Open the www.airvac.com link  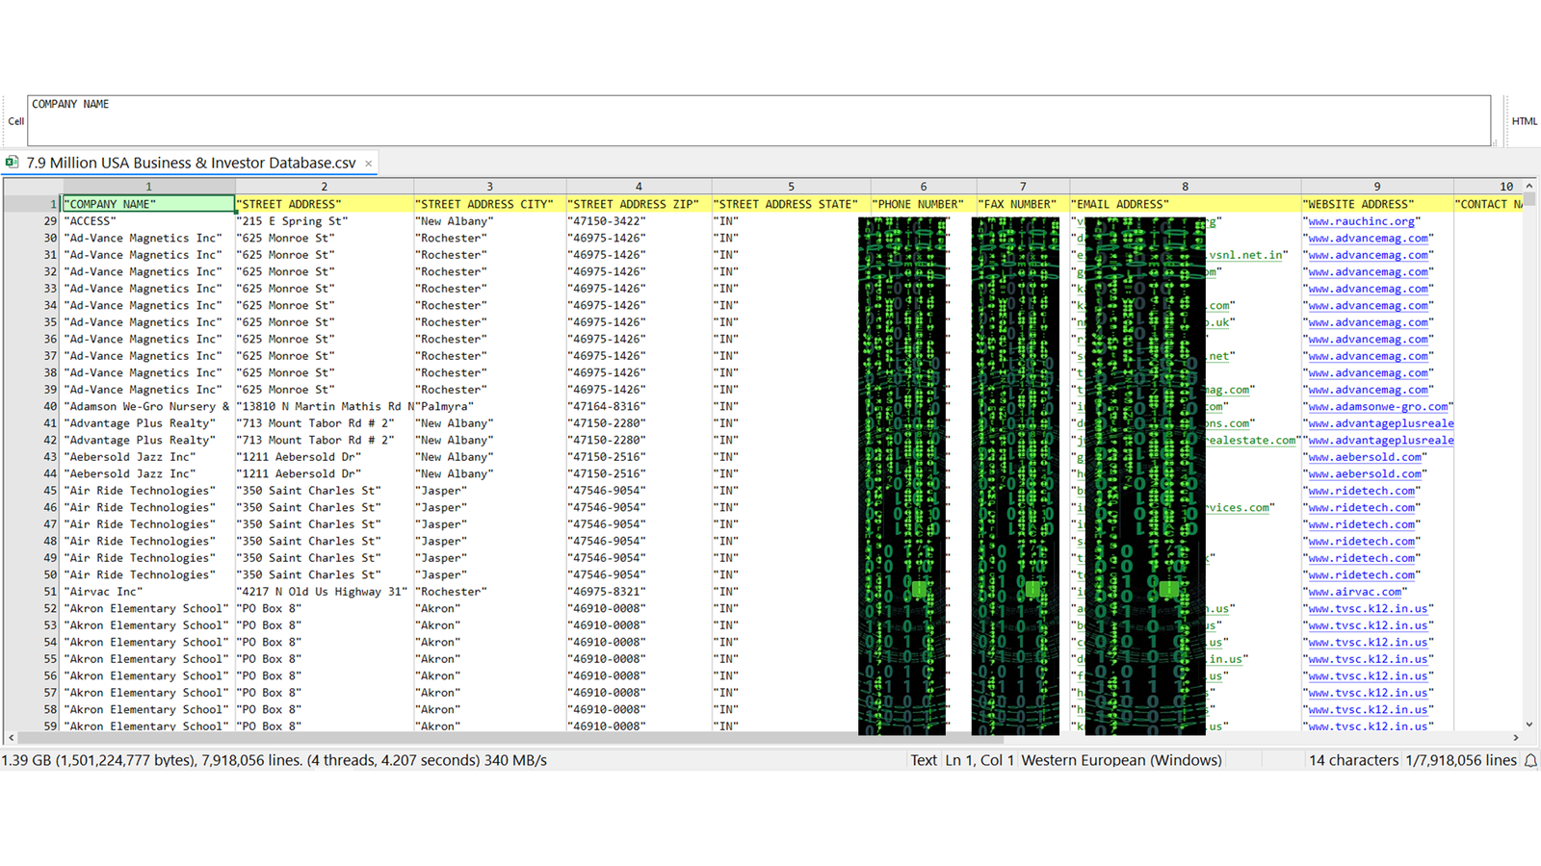point(1354,592)
